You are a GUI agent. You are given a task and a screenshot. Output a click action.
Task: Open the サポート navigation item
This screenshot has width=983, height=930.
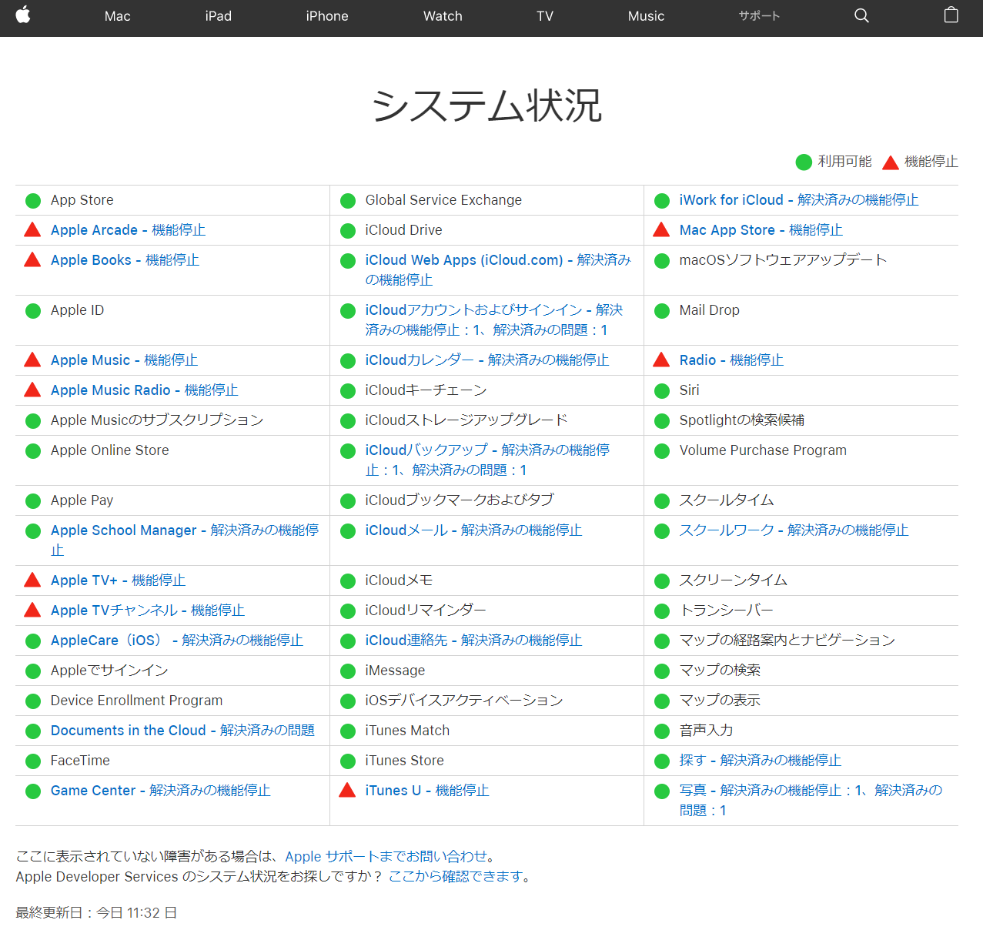tap(759, 16)
